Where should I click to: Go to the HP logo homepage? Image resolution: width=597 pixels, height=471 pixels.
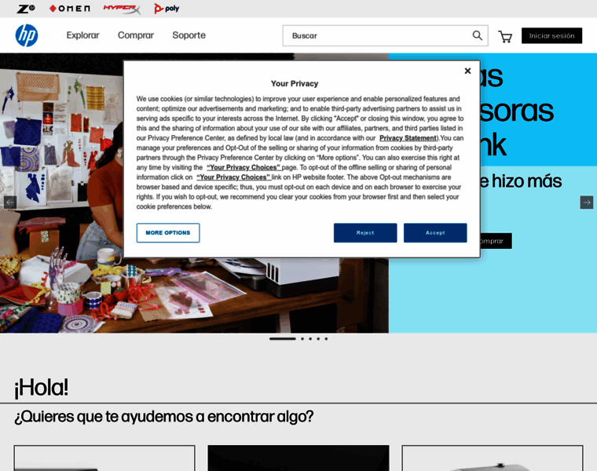(27, 35)
